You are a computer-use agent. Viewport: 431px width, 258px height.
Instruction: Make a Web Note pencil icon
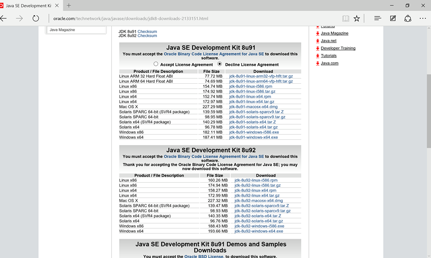click(393, 18)
